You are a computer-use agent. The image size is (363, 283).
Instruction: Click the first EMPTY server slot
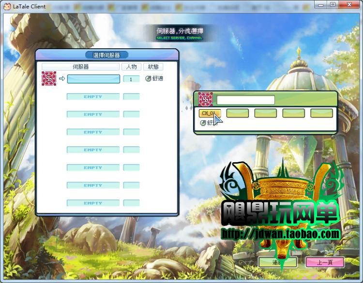[93, 97]
